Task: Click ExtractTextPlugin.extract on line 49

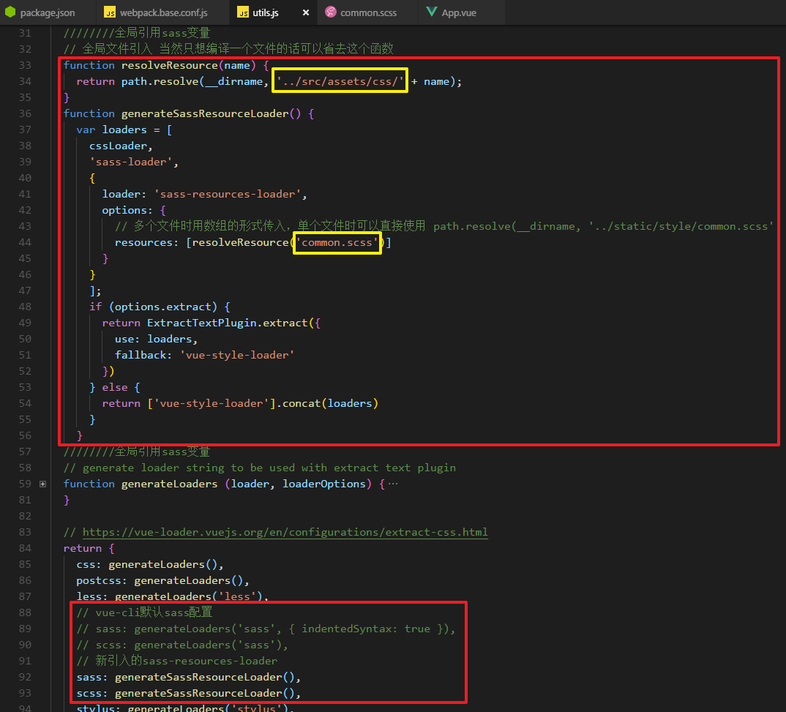Action: point(228,323)
